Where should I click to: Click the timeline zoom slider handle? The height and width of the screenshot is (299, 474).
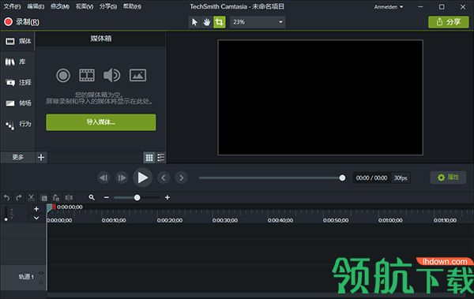[x=137, y=197]
